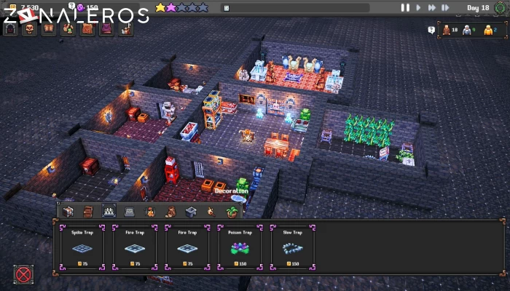Select the torch build category
Viewport: 510px width, 291px height.
pyautogui.click(x=211, y=212)
